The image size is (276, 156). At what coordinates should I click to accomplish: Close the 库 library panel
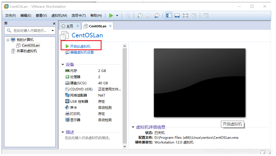click(x=54, y=24)
